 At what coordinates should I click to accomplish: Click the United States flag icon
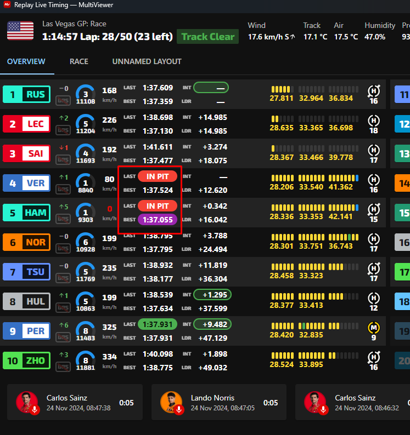coord(20,31)
